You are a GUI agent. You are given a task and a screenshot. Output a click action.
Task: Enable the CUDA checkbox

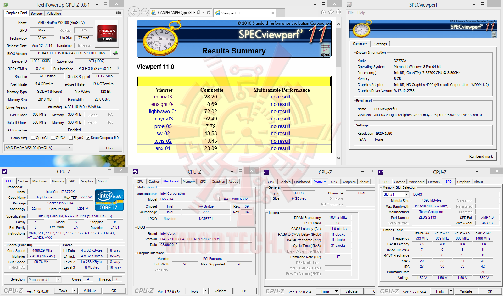click(x=53, y=138)
